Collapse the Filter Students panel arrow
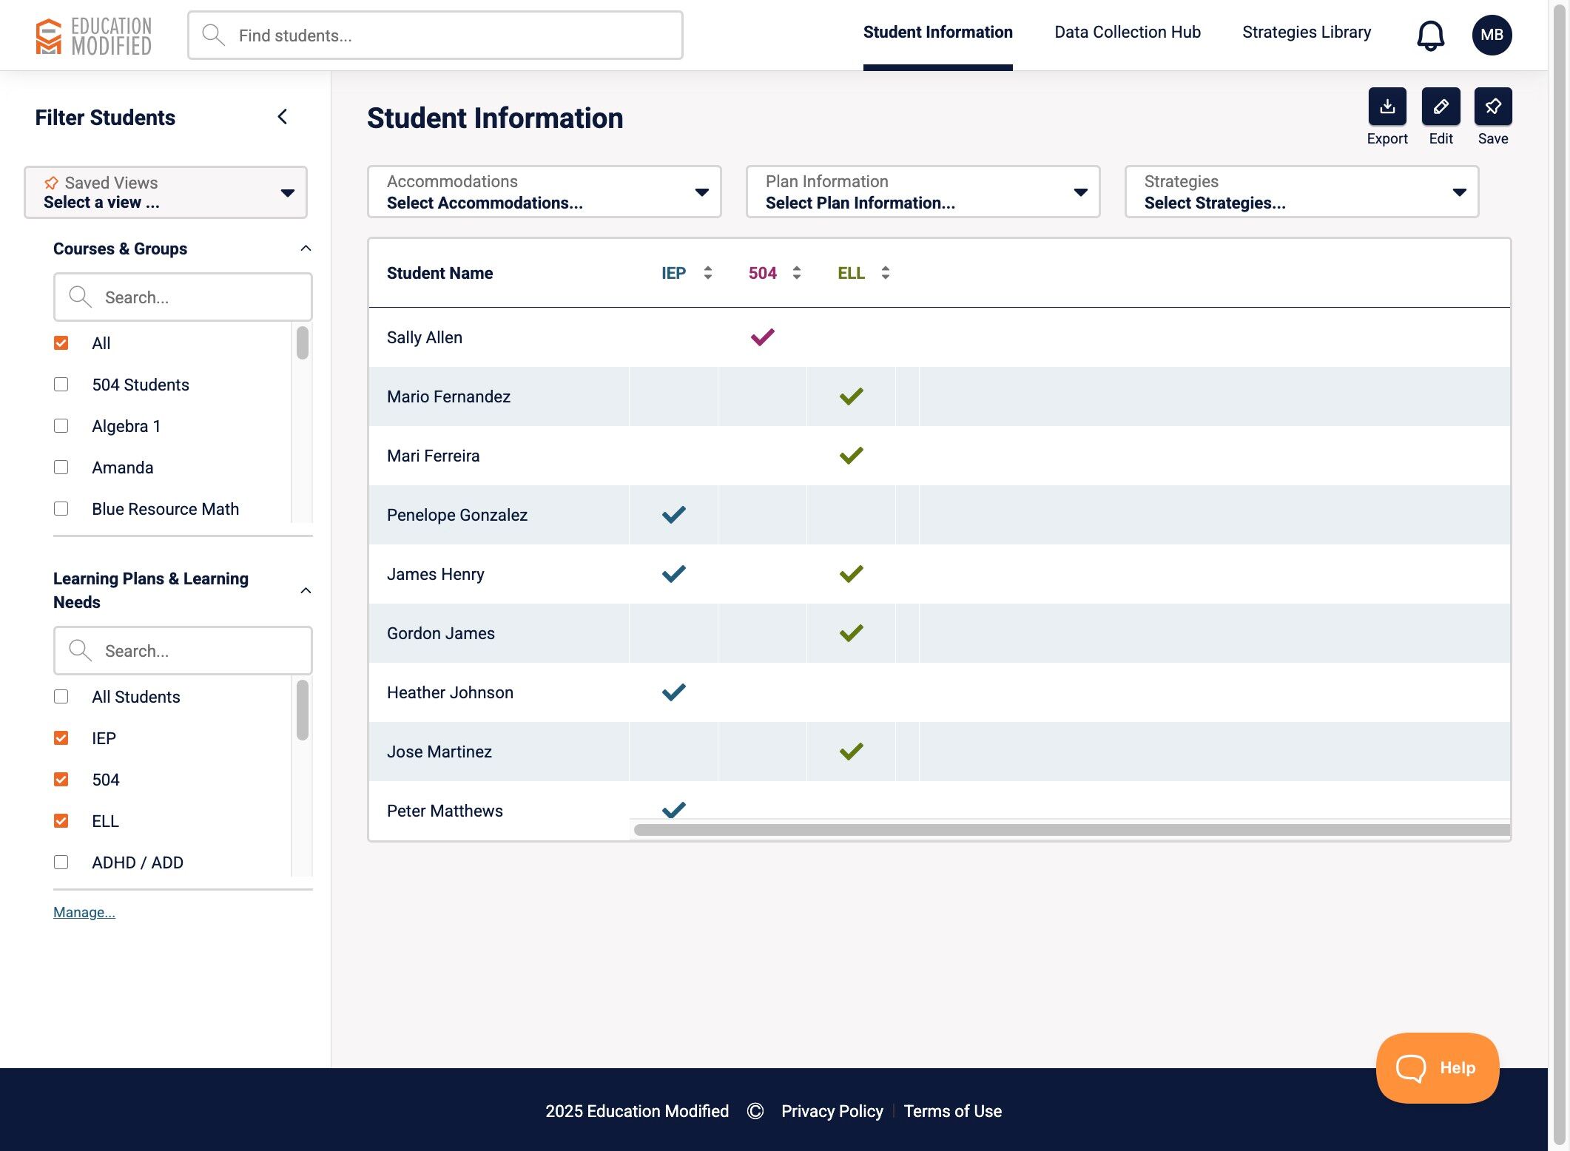Image resolution: width=1570 pixels, height=1151 pixels. point(283,117)
